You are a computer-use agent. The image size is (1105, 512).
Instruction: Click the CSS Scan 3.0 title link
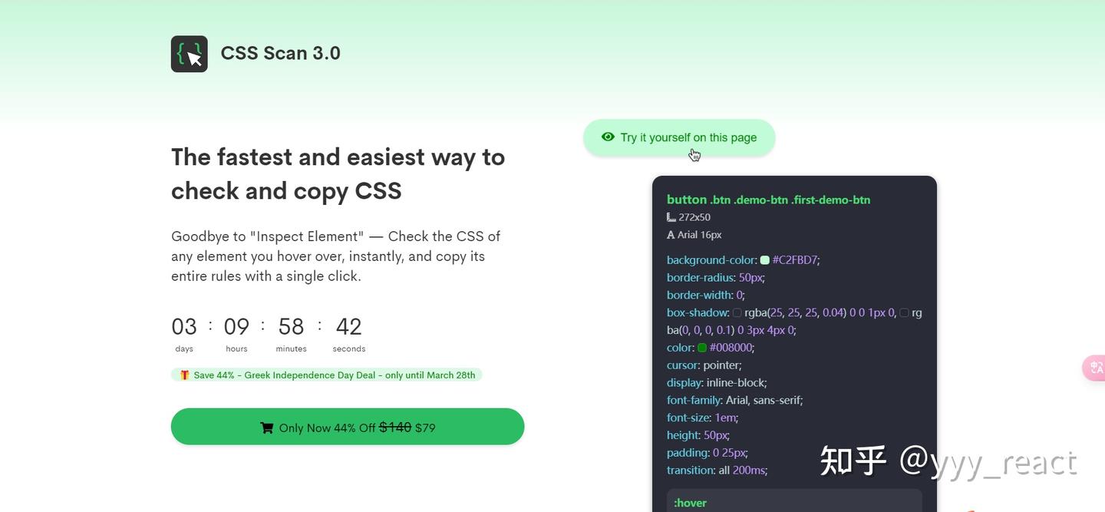pos(280,52)
